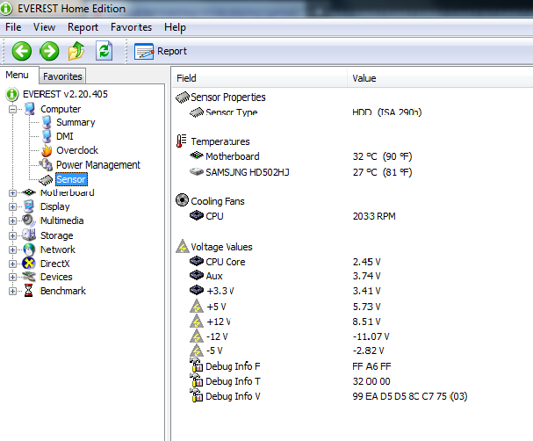Select the Motherboard temperature row

click(352, 156)
